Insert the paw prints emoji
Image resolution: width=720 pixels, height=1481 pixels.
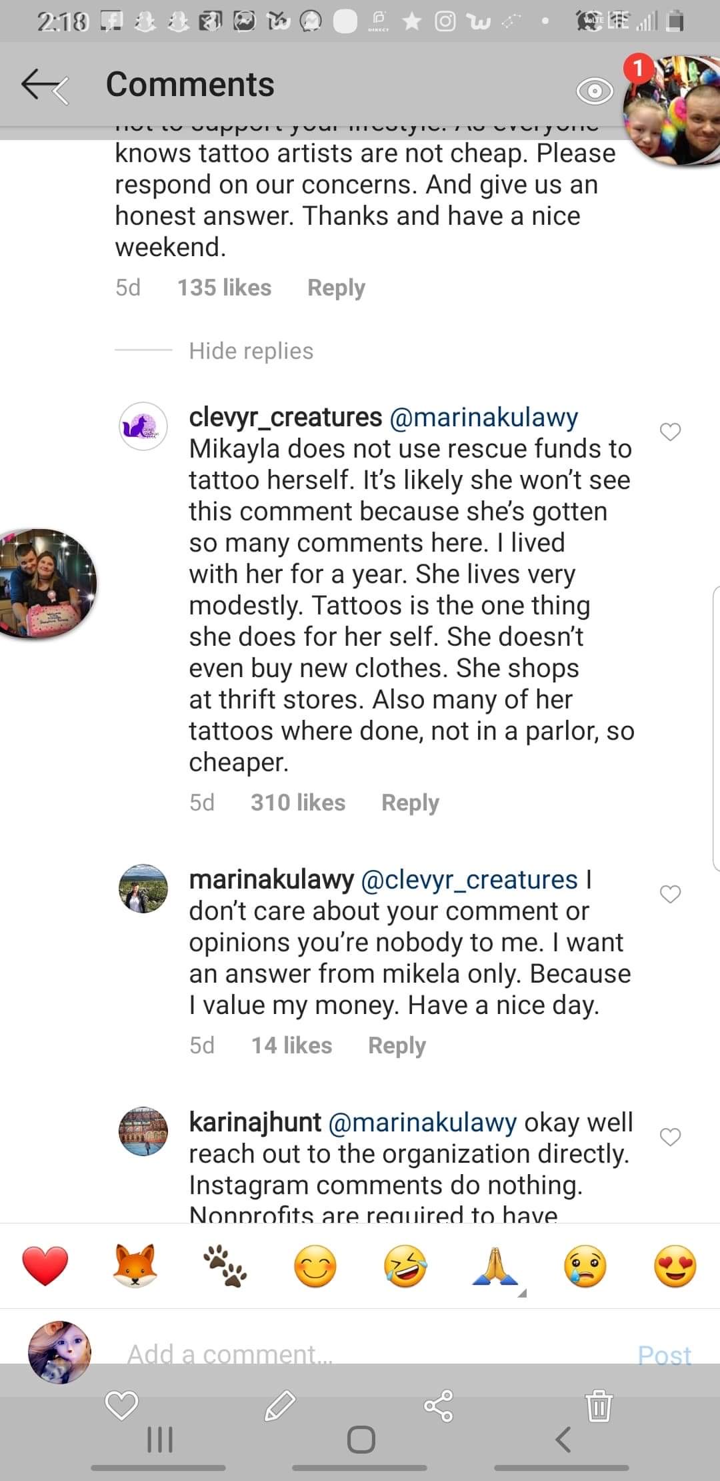225,1266
